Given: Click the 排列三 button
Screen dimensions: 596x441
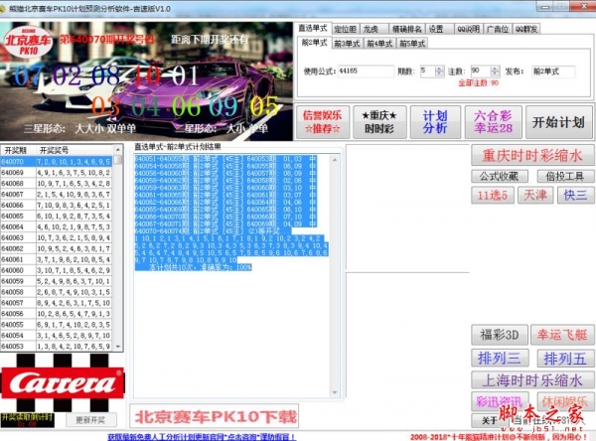Looking at the screenshot, I should pos(501,359).
